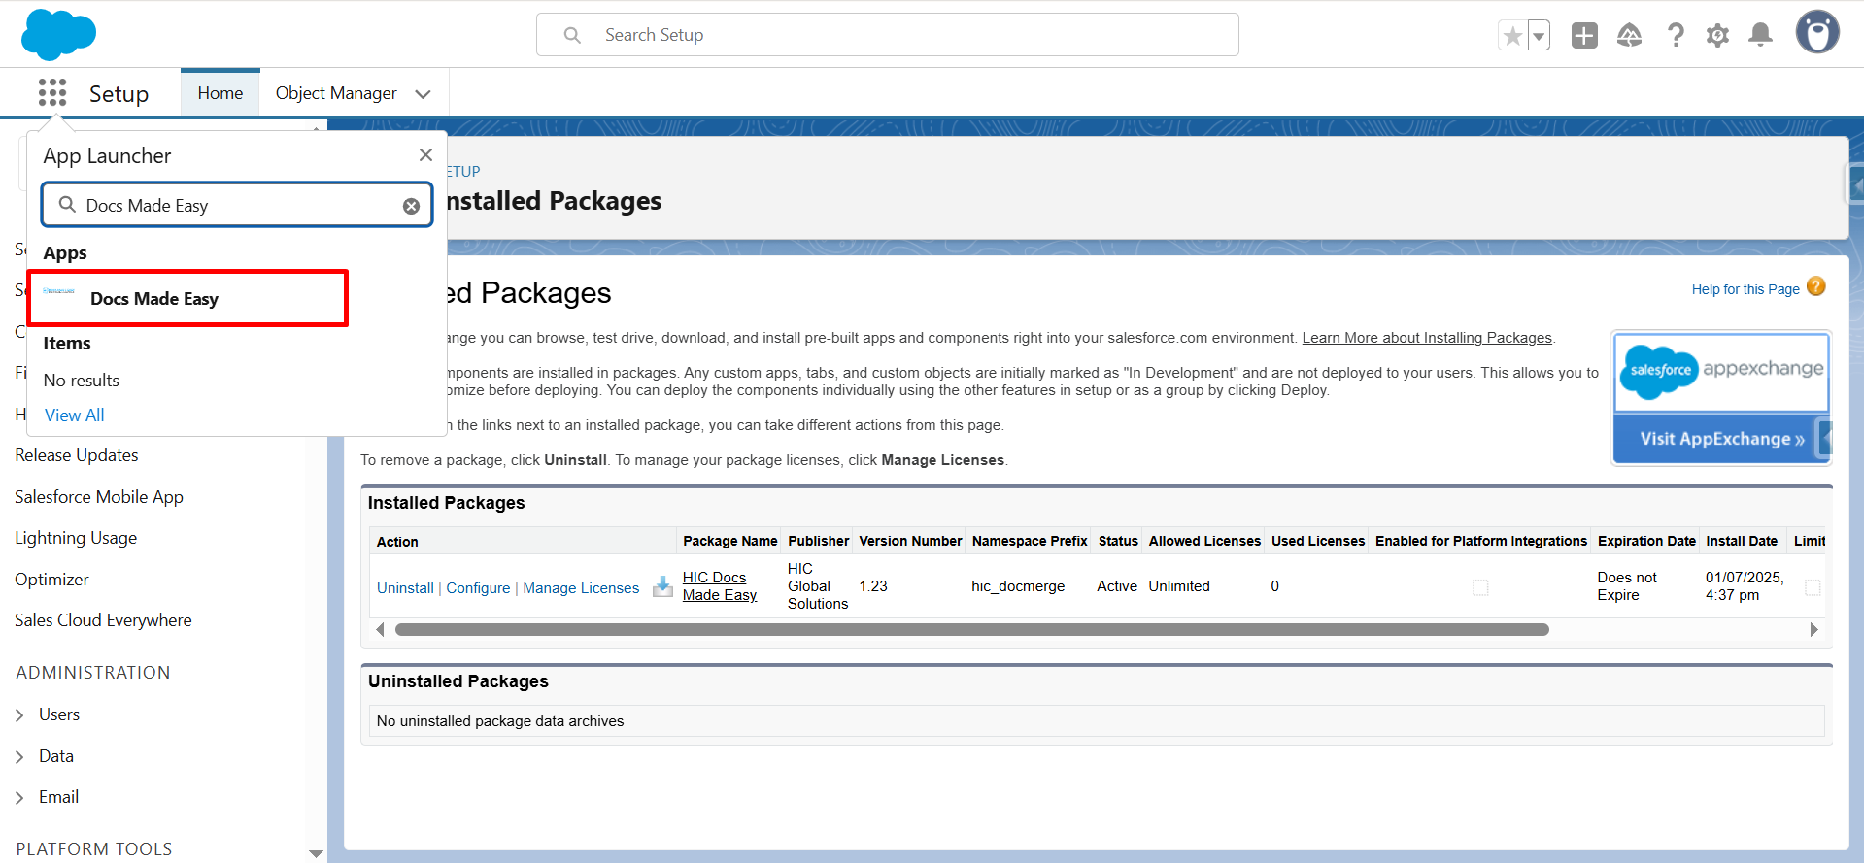Click into the App Launcher search box
This screenshot has width=1864, height=863.
[237, 205]
